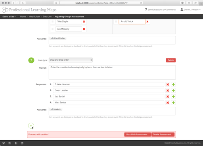Open the Select a Site dropdown
Screen dimensions: 203x146
point(9,17)
